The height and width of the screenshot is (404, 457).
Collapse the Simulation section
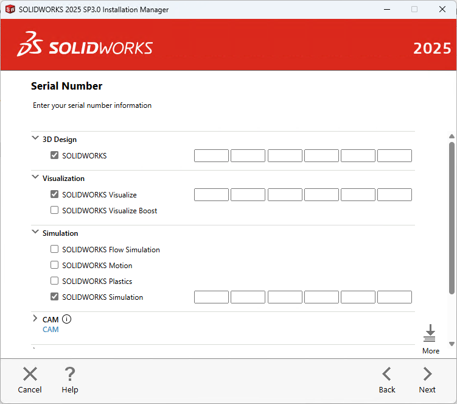(x=35, y=232)
